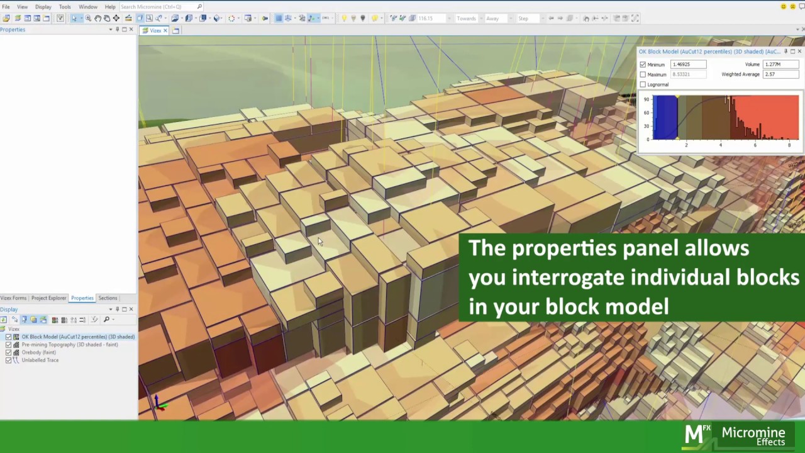Uncheck the OK Block Model layer checkbox
Viewport: 805px width, 453px height.
9,337
